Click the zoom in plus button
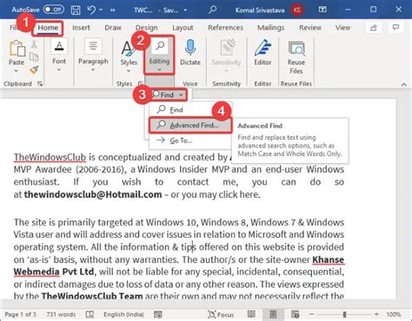This screenshot has width=412, height=321. coord(376,314)
